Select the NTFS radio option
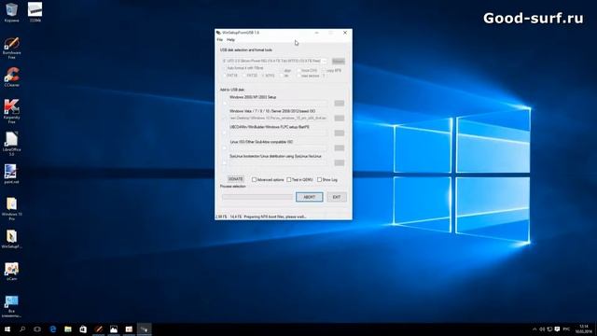 263,76
